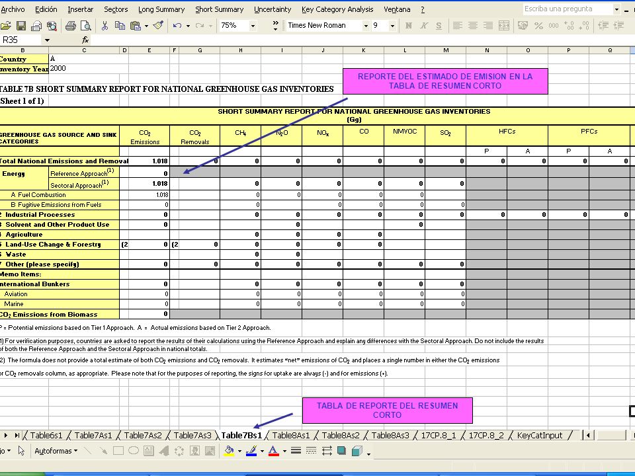Open the Uncertainty menu

click(273, 9)
